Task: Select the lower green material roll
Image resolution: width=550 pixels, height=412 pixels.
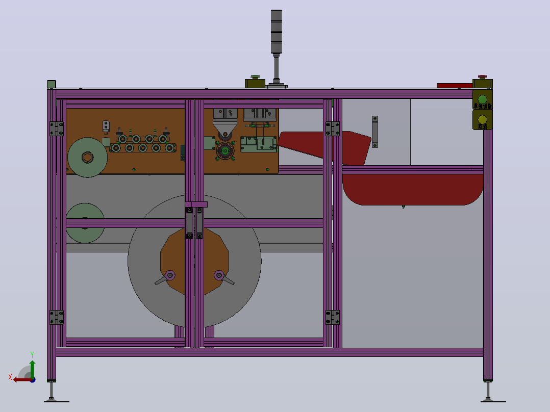Action: tap(85, 223)
